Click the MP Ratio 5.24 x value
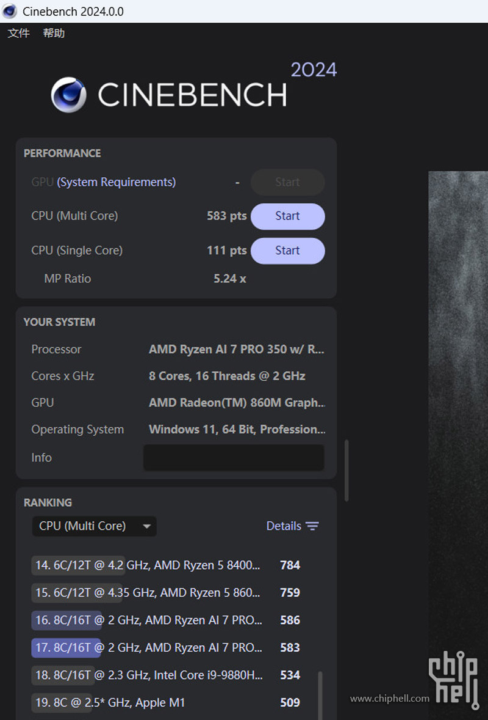The image size is (488, 720). point(230,279)
